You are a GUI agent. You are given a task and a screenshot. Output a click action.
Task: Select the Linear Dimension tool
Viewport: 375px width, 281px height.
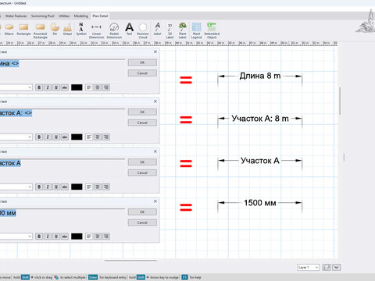[96, 30]
